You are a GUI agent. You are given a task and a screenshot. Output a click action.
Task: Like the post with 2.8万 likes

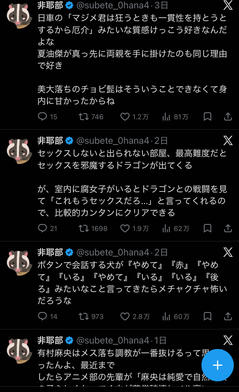(125, 317)
